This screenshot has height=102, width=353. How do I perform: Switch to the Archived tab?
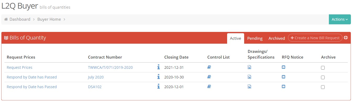[276, 38]
